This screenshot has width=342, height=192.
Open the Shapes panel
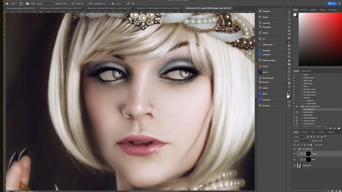click(264, 17)
